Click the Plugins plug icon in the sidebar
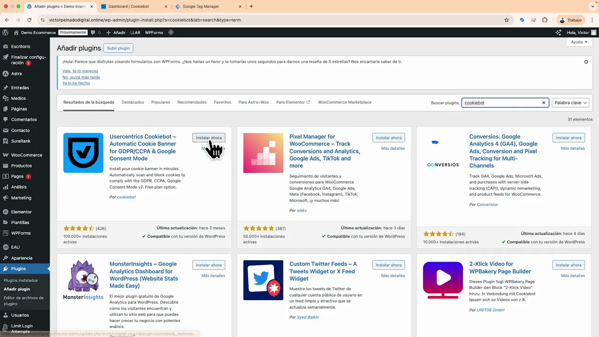This screenshot has width=599, height=337. 7,269
